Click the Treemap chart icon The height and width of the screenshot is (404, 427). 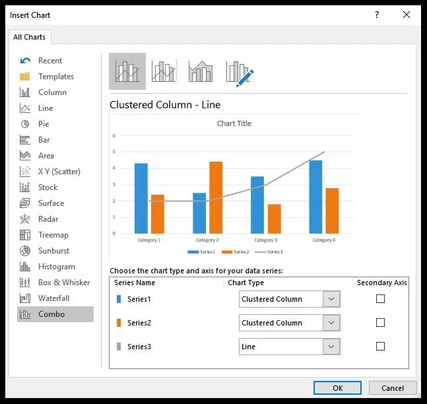25,235
